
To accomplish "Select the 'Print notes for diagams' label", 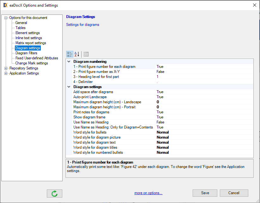I will pos(91,112).
